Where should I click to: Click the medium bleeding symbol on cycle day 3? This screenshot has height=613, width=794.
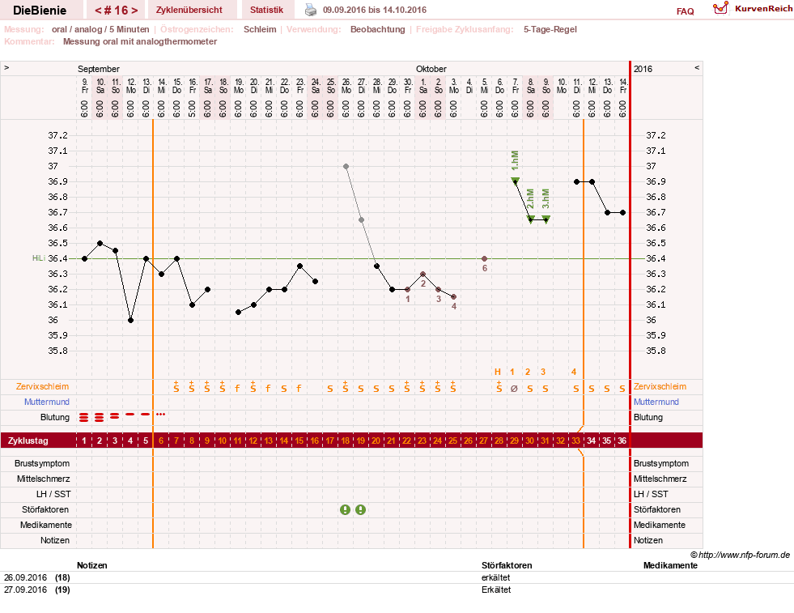[115, 416]
